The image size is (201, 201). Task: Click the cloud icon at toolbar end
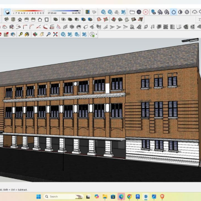(194, 12)
